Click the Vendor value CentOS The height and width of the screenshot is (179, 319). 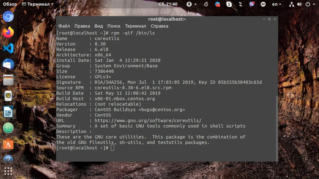(x=103, y=115)
